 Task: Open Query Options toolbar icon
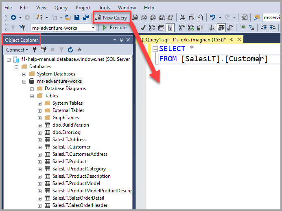(161, 28)
